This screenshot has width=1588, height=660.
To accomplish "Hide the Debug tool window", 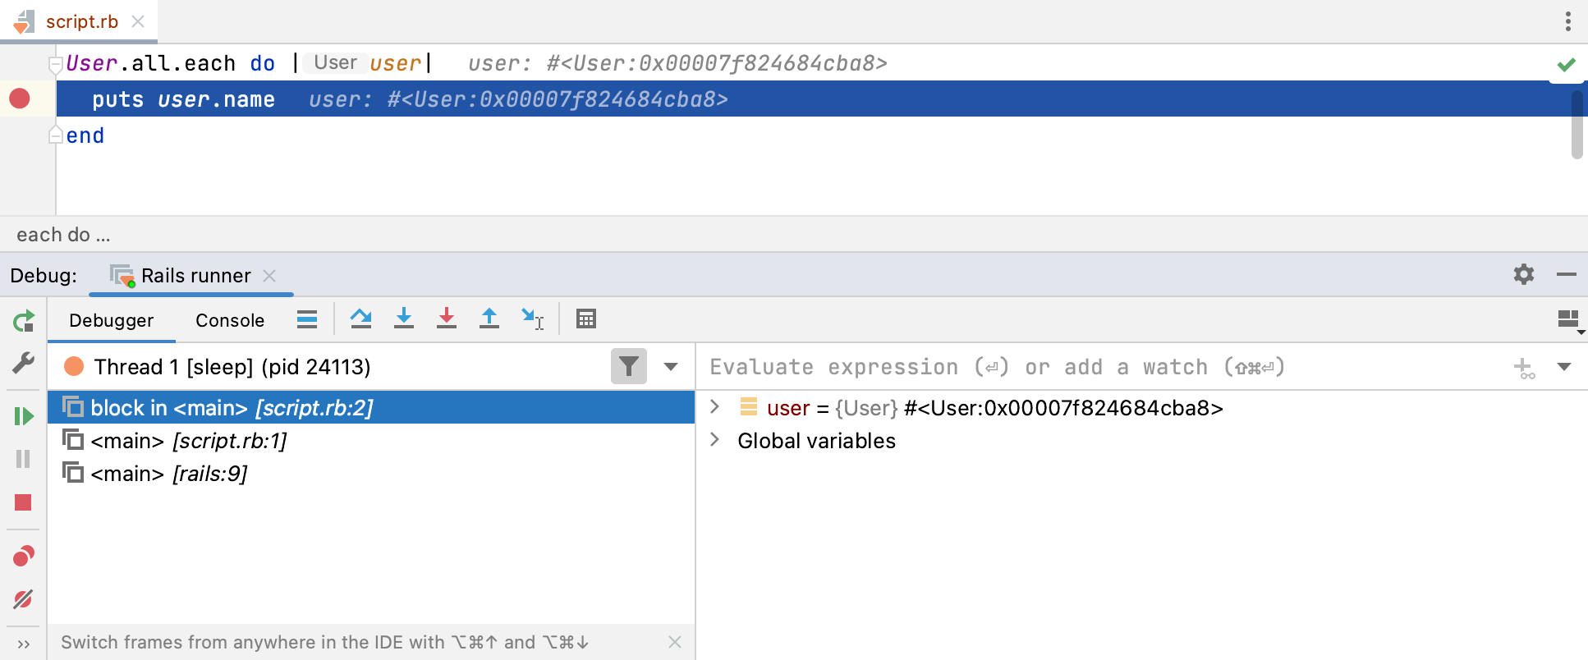I will coord(1567,274).
